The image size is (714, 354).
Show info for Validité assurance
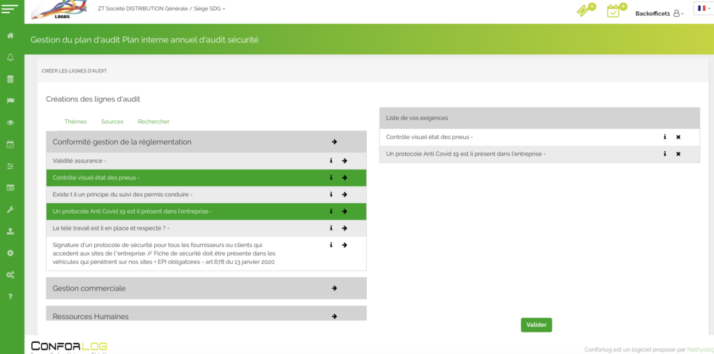click(x=331, y=161)
